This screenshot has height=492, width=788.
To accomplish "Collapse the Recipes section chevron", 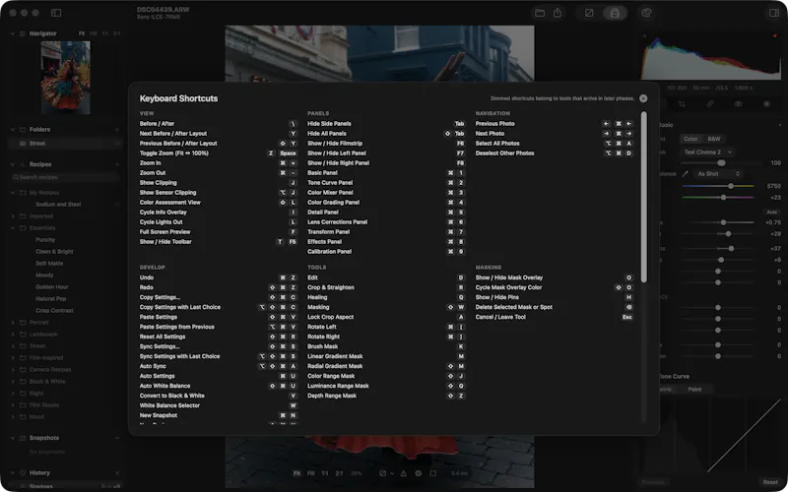I will [13, 164].
